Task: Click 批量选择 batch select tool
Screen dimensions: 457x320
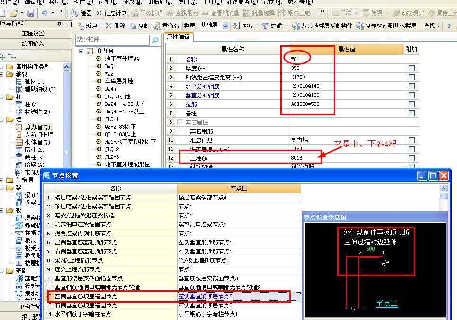Action: coord(259,13)
